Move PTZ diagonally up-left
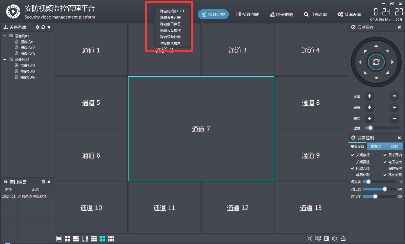405x244 pixels. click(365, 51)
